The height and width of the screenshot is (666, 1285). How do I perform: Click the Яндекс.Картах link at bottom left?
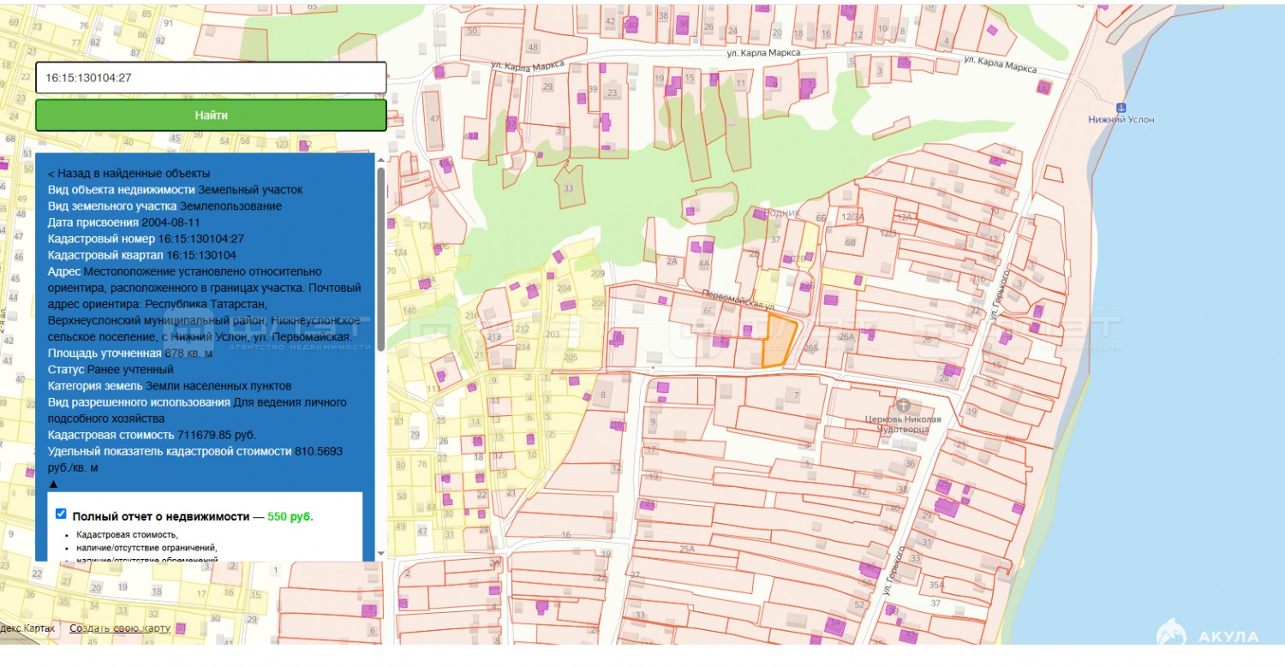(x=27, y=628)
